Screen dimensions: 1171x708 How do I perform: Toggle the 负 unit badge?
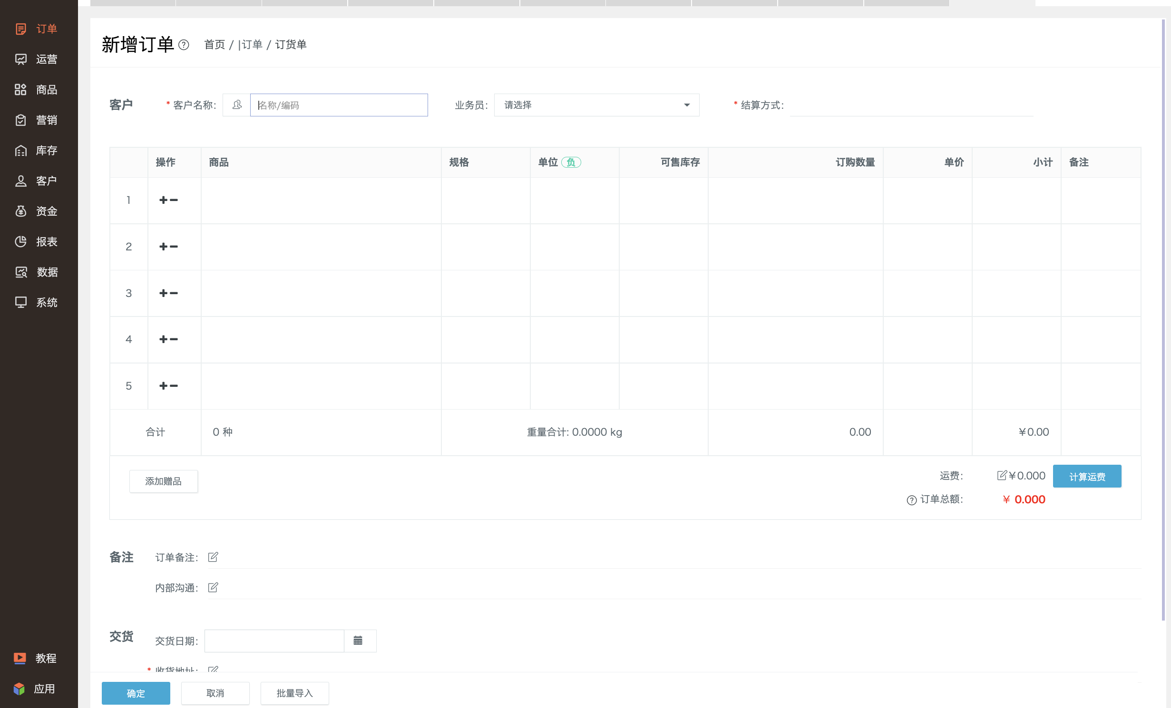(571, 163)
